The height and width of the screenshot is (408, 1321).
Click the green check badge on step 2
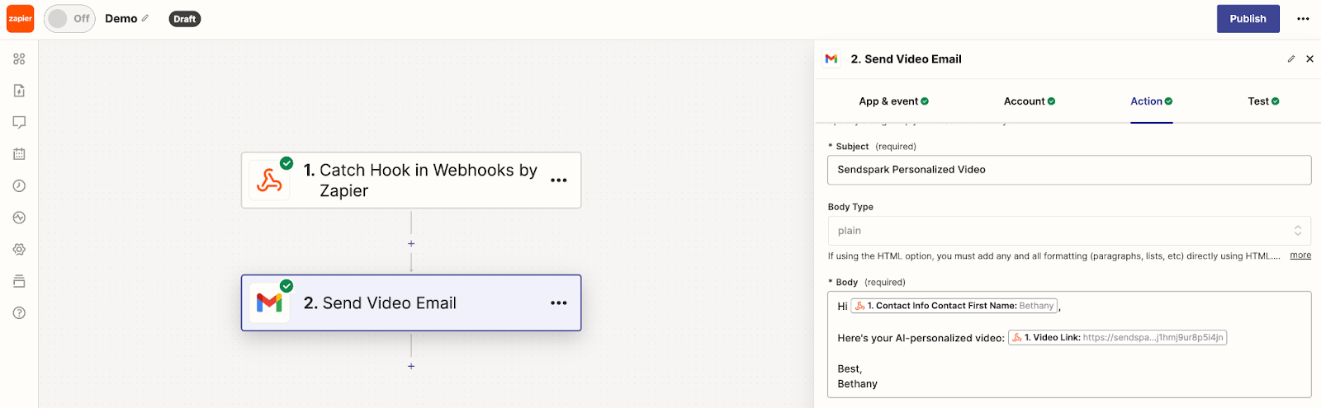(286, 286)
